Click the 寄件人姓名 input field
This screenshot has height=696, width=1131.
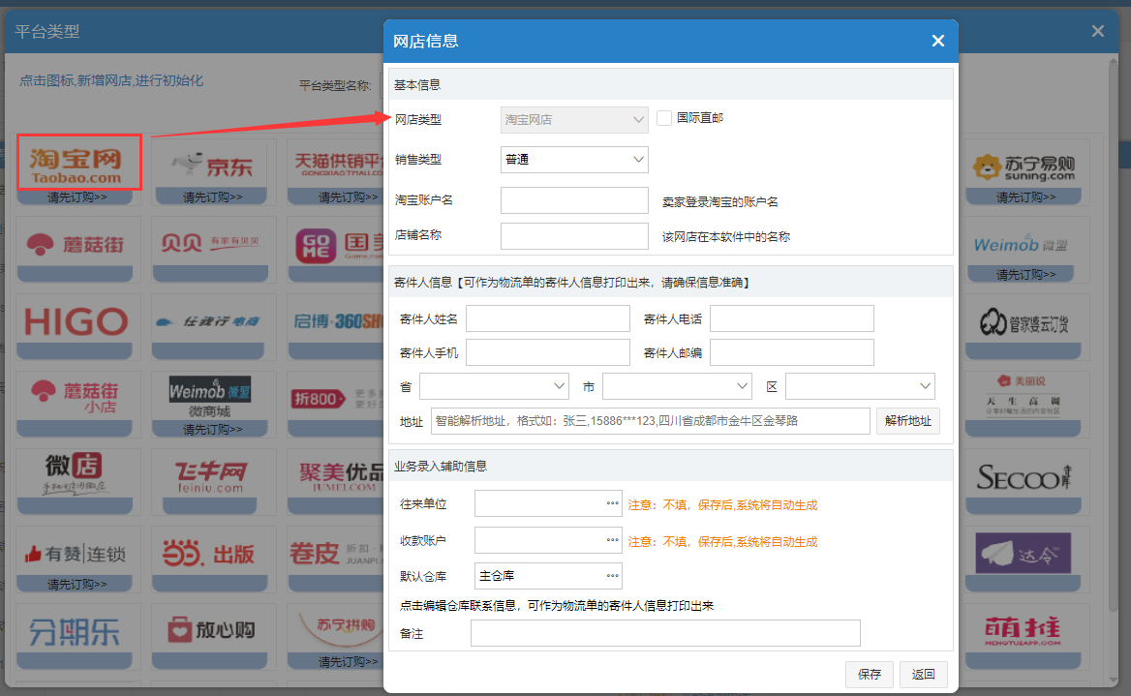[547, 318]
